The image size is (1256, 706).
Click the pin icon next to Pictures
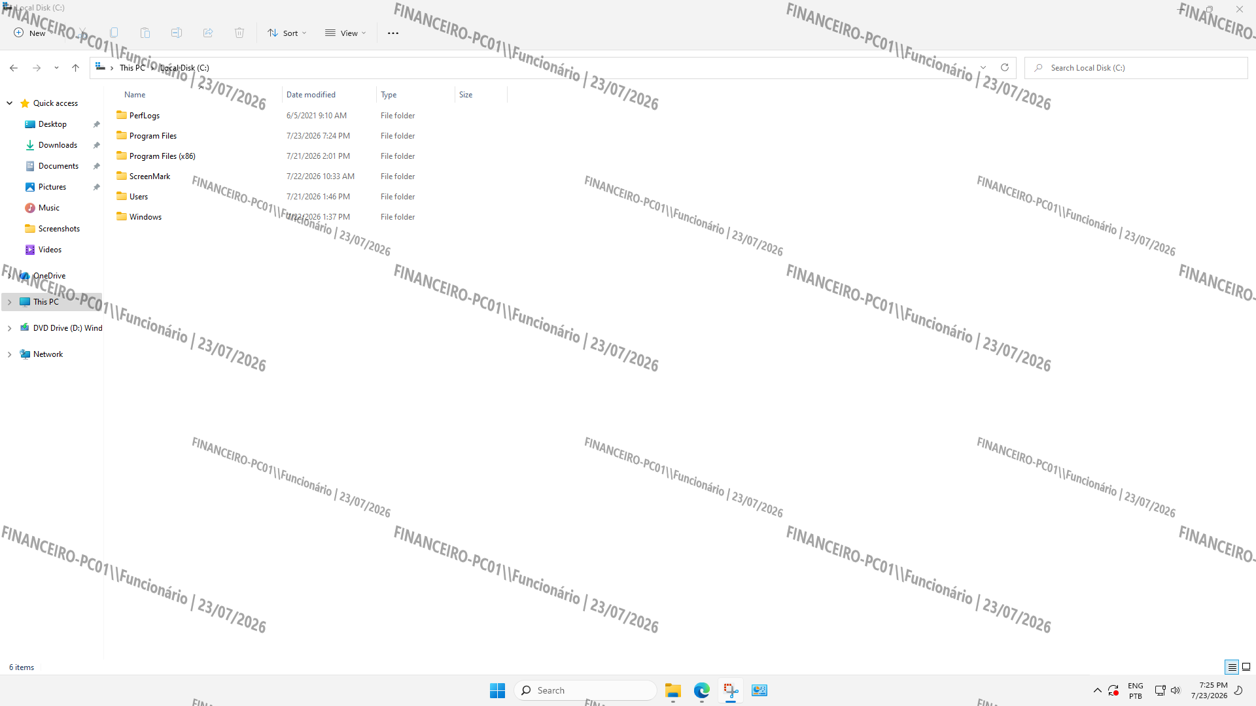[x=96, y=187]
